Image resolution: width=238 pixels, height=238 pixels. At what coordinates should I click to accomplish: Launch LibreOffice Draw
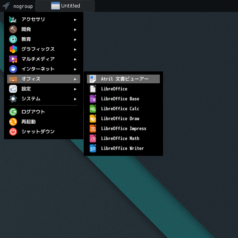[123, 119]
